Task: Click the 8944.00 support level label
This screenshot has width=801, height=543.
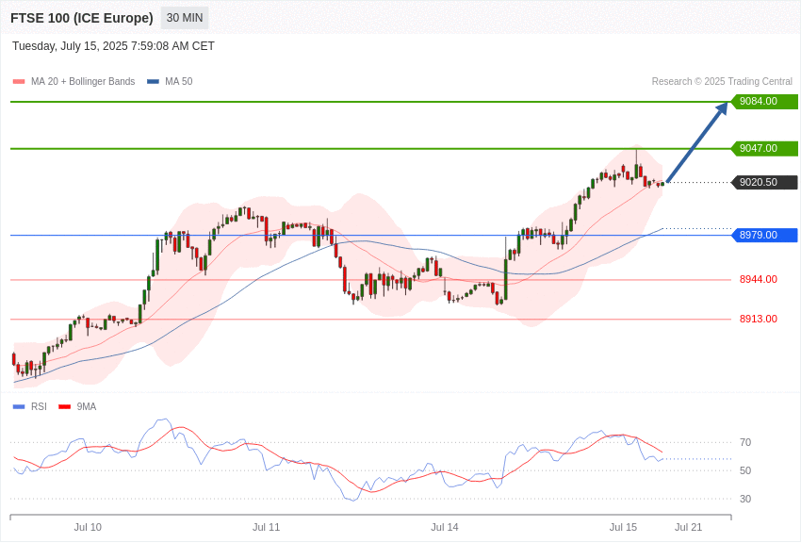Action: point(758,279)
